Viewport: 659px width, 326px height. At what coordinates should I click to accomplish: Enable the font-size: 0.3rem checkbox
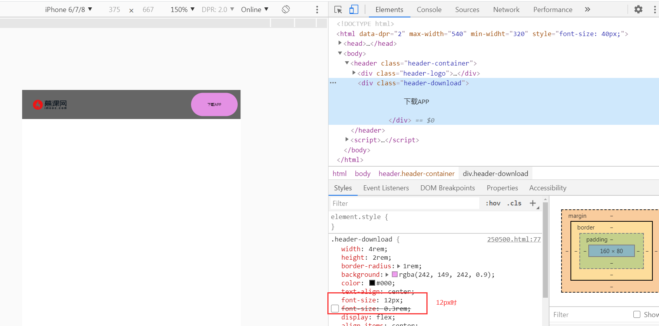click(335, 309)
